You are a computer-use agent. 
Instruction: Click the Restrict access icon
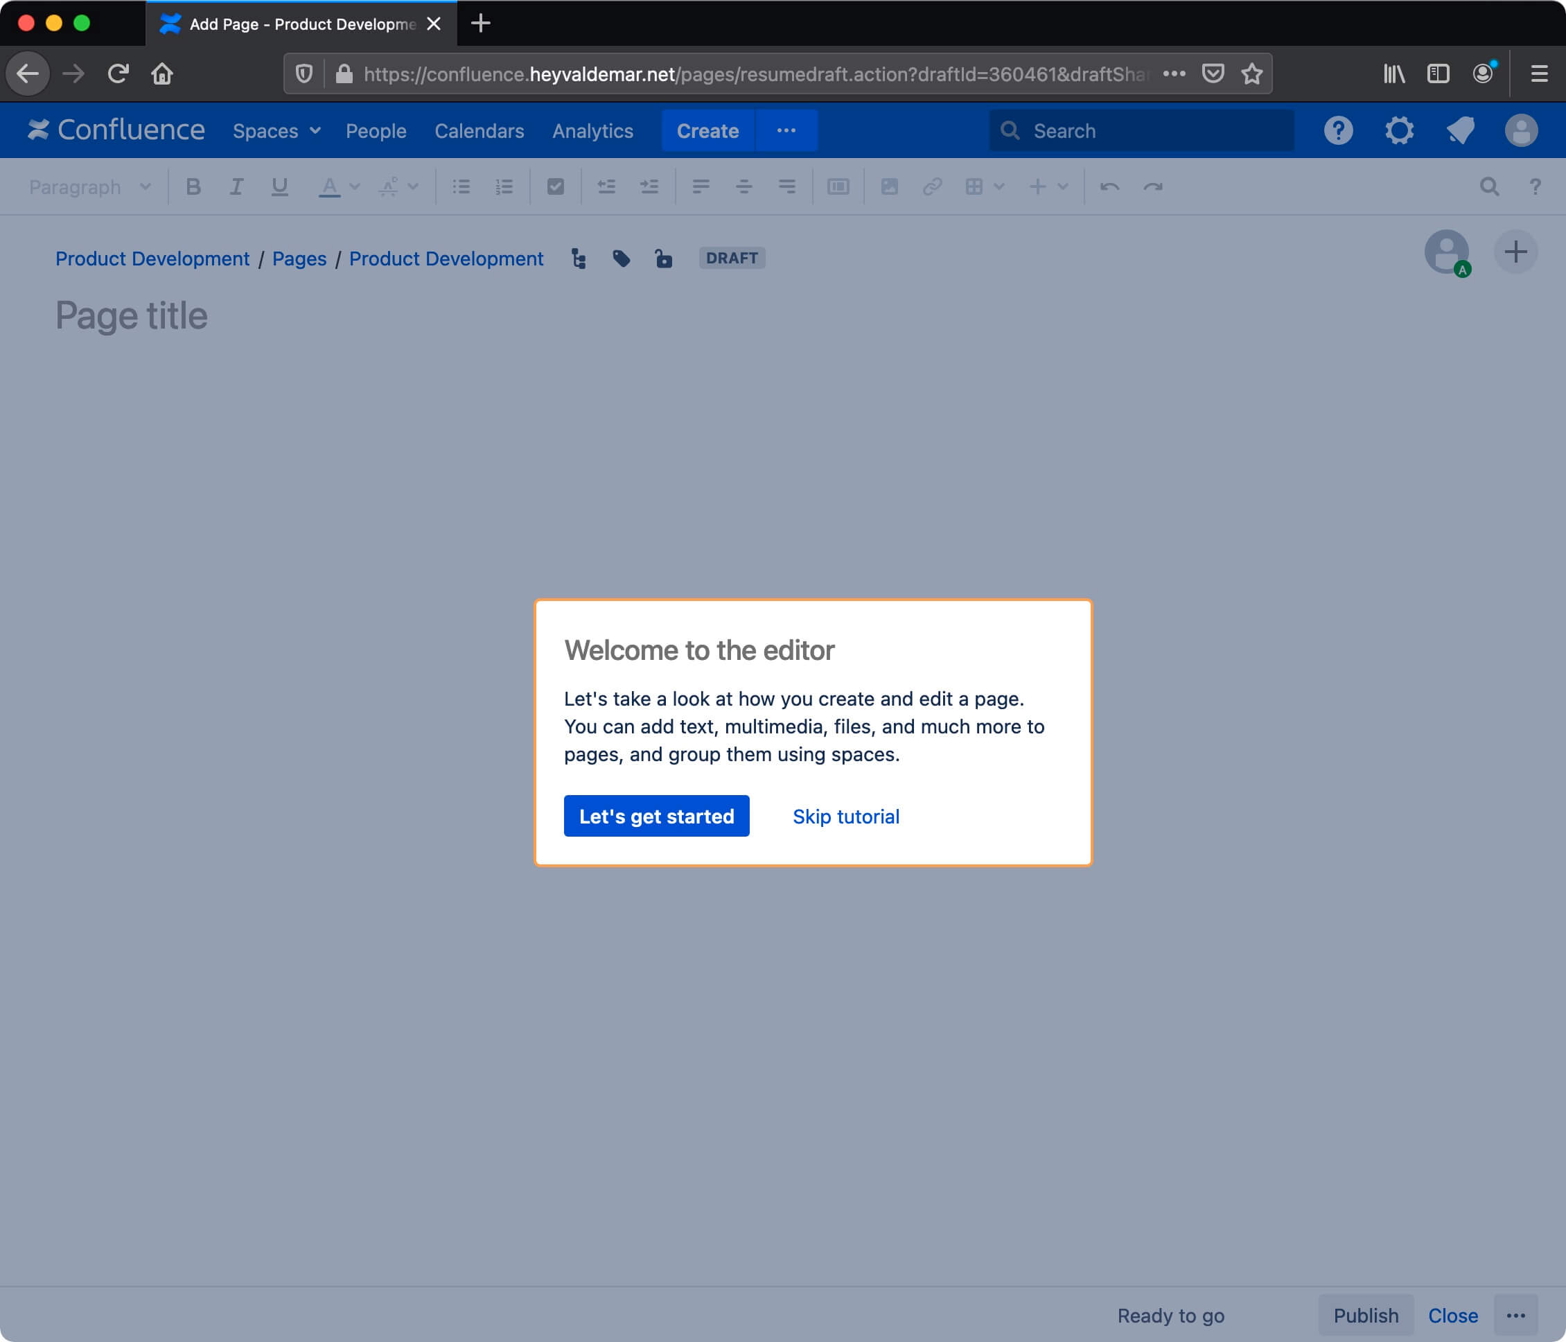click(662, 259)
